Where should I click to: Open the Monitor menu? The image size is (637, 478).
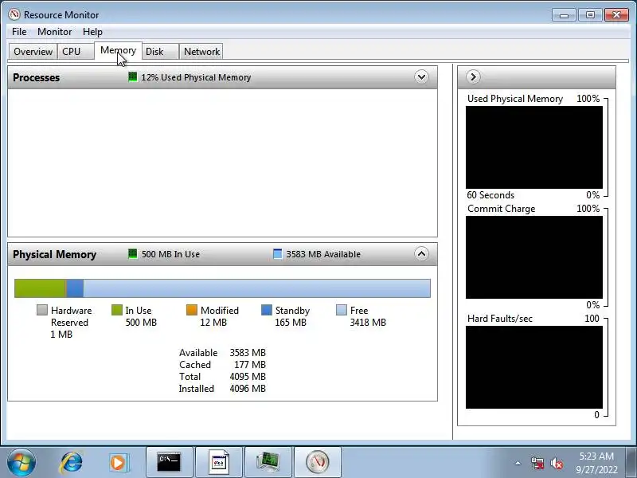pos(54,32)
